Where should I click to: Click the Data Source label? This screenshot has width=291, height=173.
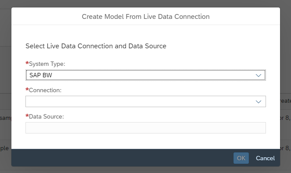[46, 116]
